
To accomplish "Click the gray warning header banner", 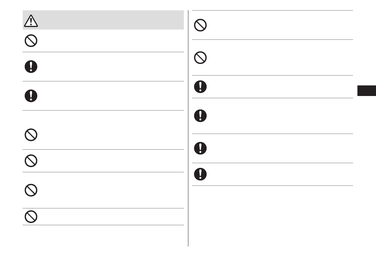I will point(109,20).
